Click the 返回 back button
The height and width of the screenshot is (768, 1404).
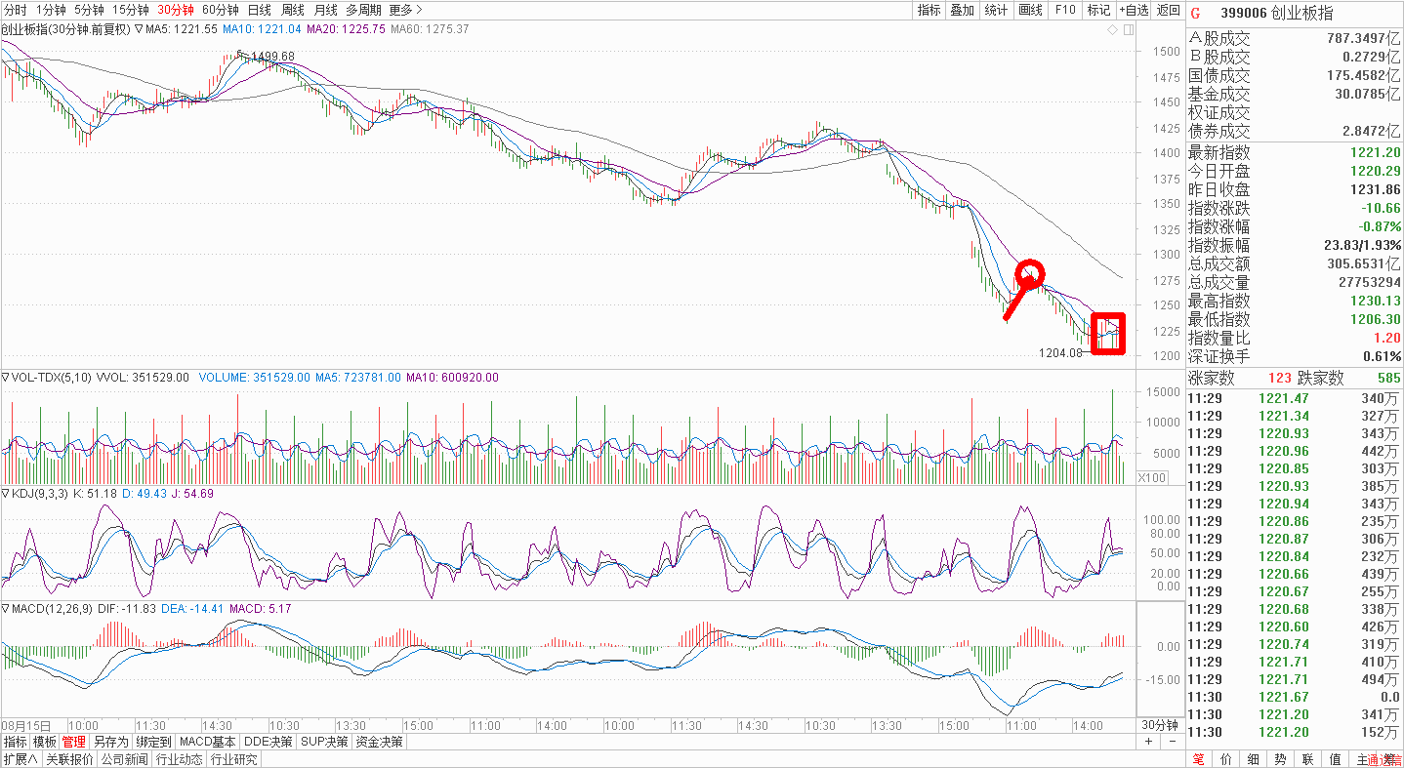(1168, 10)
